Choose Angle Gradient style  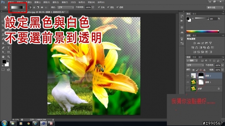pyautogui.click(x=38, y=7)
